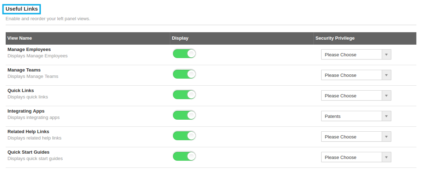Toggle Quick Start Guides display switch
Image resolution: width=421 pixels, height=171 pixels.
184,156
